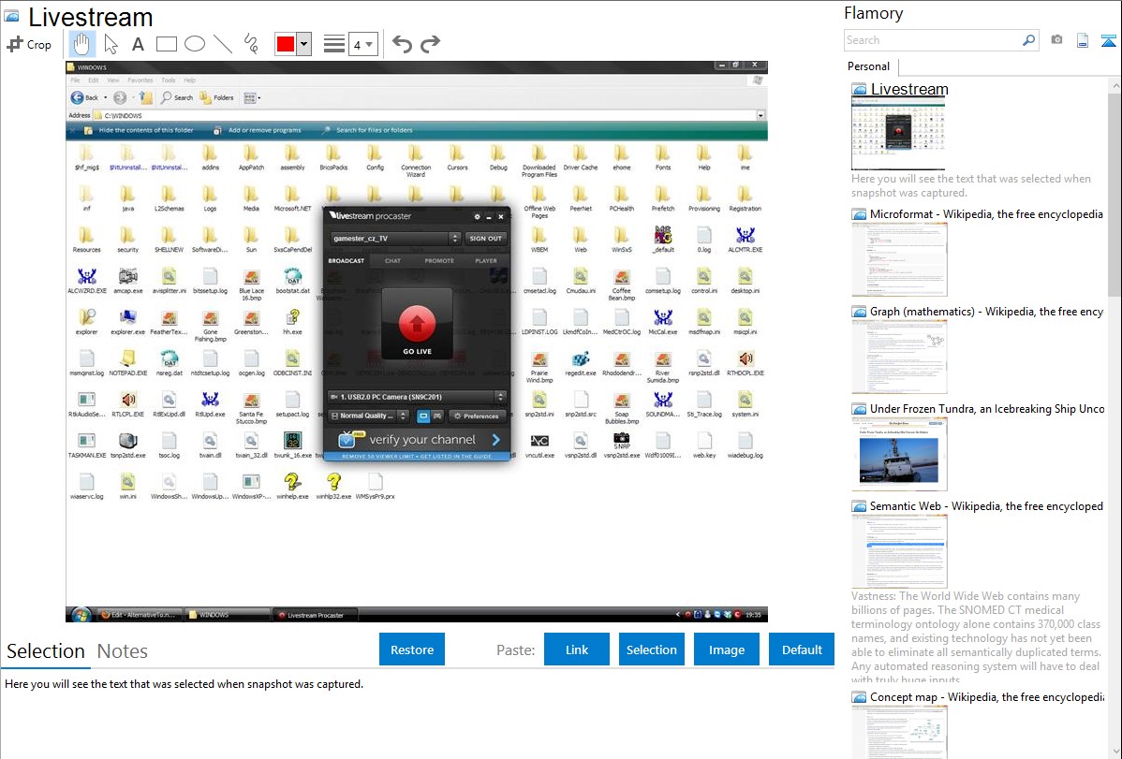
Task: Open the annotation color dropdown arrow
Action: 304,44
